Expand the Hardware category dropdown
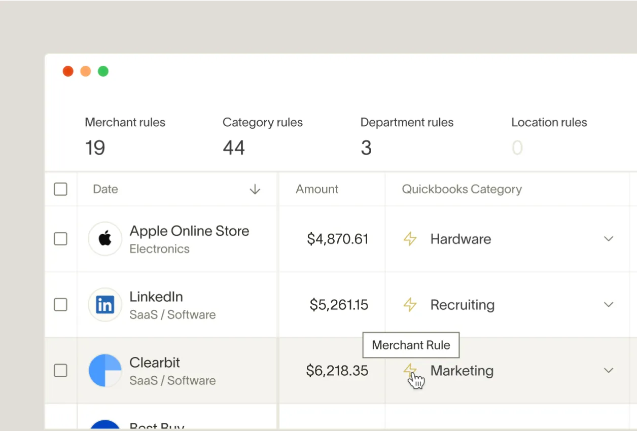 (609, 238)
